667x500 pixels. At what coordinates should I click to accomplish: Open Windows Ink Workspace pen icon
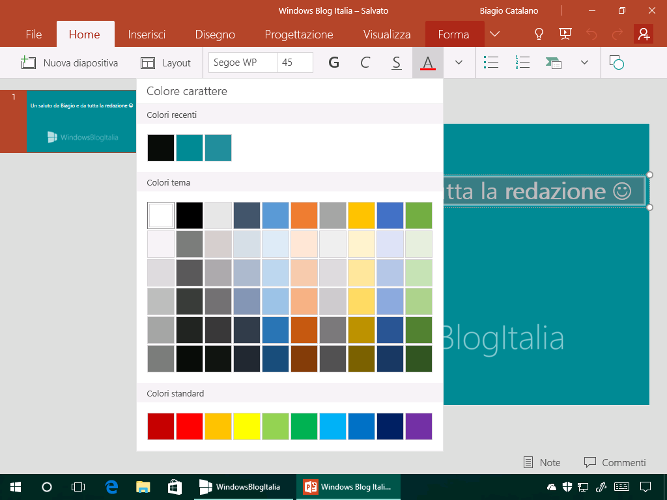[601, 487]
